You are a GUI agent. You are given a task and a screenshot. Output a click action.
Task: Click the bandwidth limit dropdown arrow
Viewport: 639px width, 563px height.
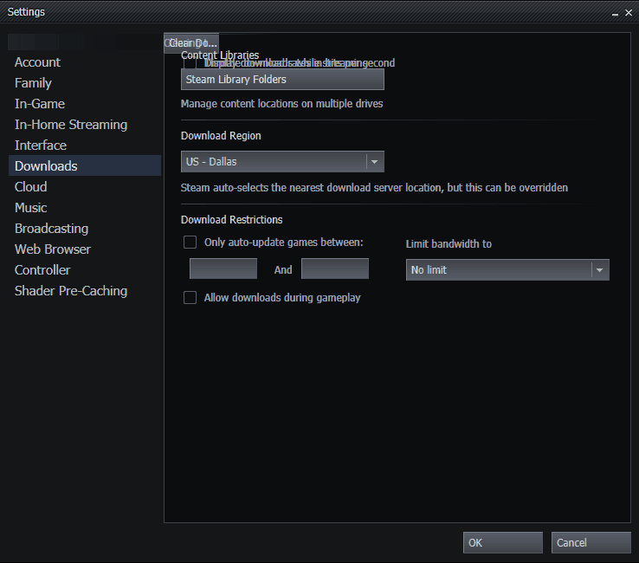599,270
